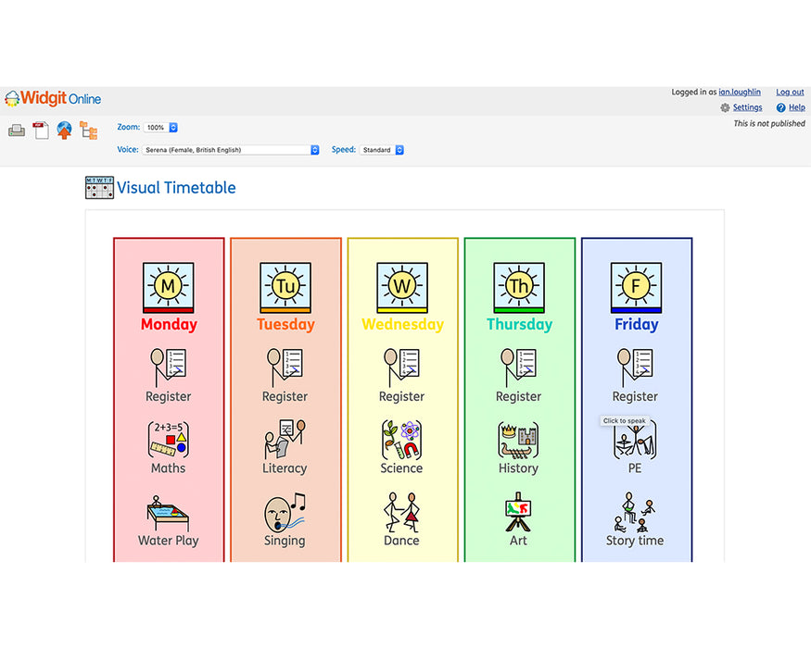
Task: Click the Science symbol on Wednesday
Action: (x=401, y=441)
